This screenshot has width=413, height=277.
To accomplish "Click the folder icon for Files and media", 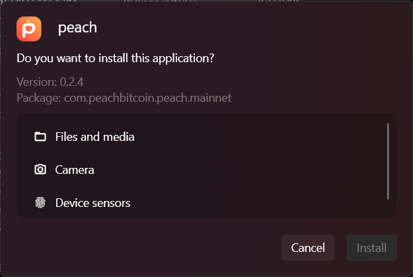I will point(40,137).
